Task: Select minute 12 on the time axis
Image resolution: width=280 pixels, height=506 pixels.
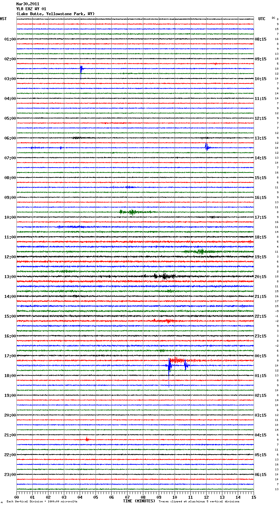Action: click(x=206, y=497)
